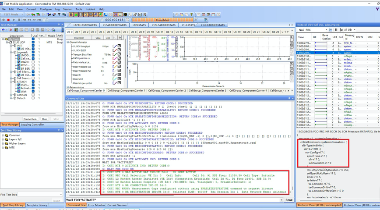The height and width of the screenshot is (210, 380).
Task: Switch to the L1DLSTATS tab
Action: click(139, 25)
